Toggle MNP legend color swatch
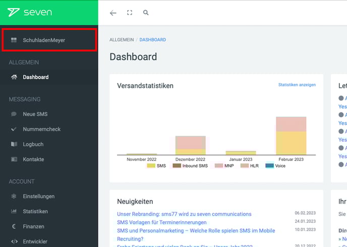The image size is (347, 247). pyautogui.click(x=219, y=166)
